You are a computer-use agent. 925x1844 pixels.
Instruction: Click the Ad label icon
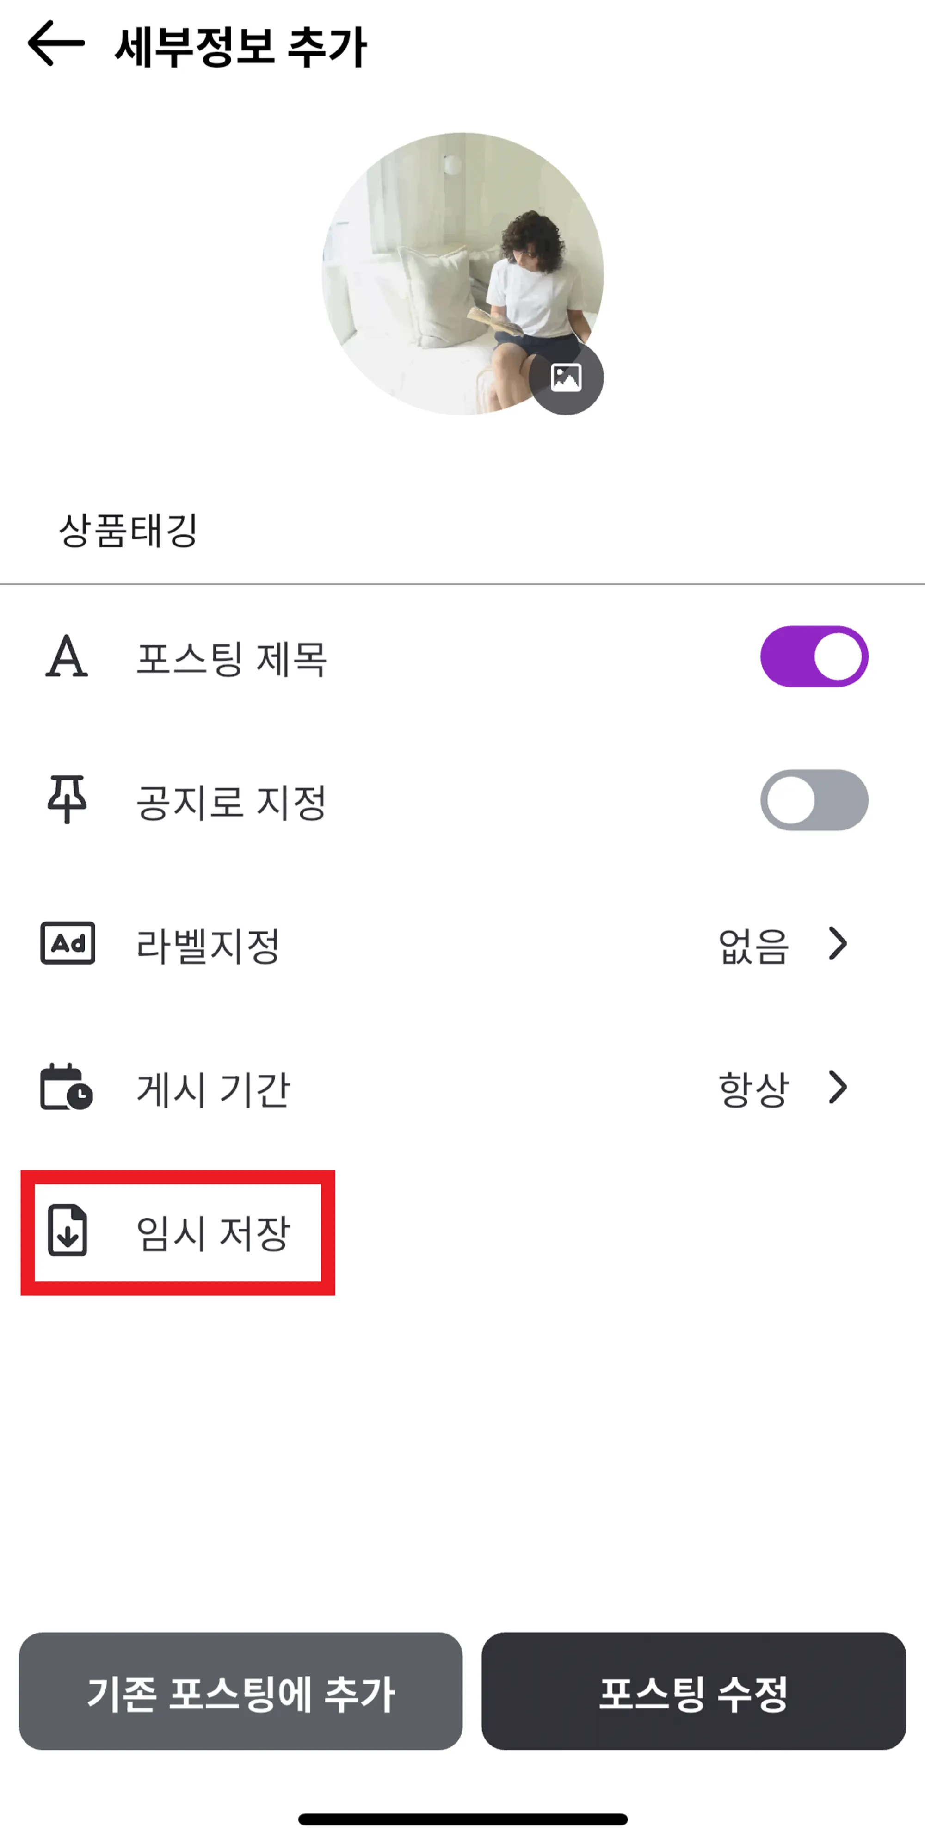coord(68,943)
